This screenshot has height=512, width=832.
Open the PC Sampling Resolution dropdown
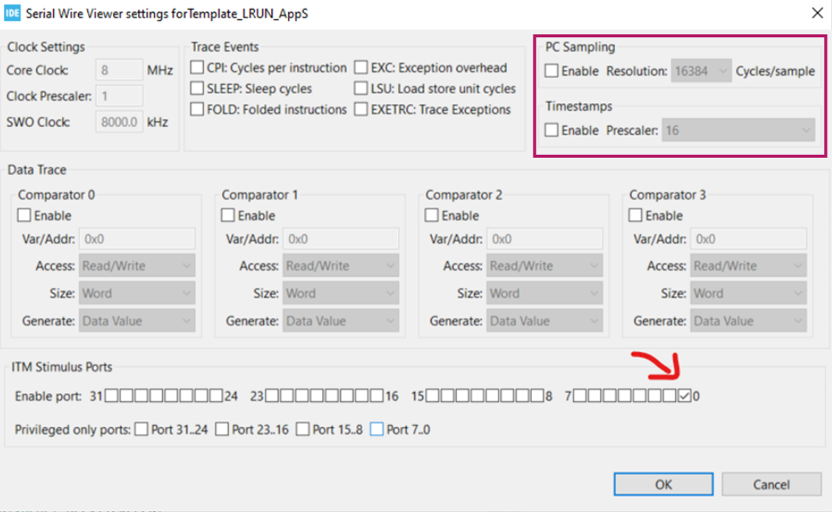[701, 71]
